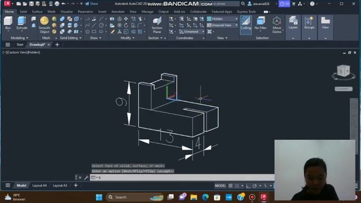Switch to the Surface ribbon tab
This screenshot has width=361, height=203.
point(37,11)
